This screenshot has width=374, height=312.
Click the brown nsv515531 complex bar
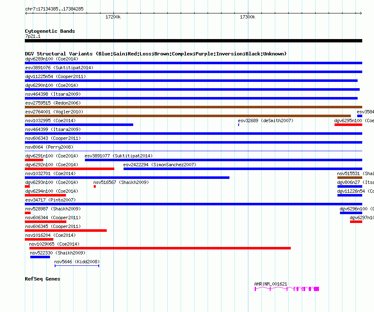tap(350, 178)
